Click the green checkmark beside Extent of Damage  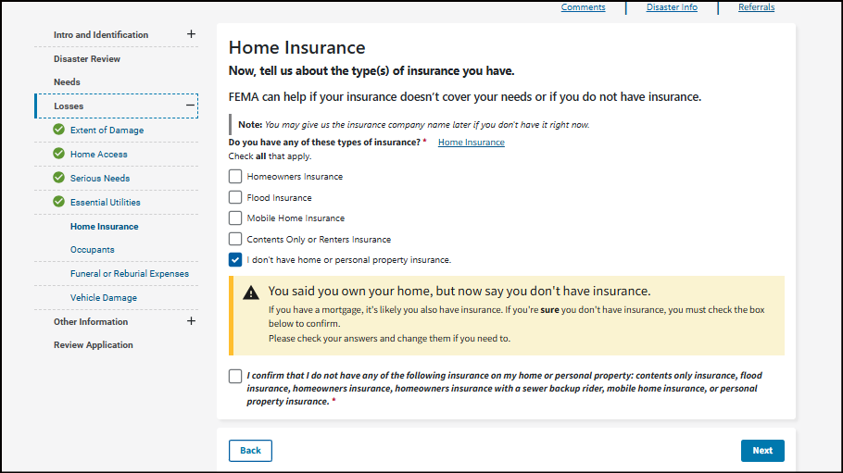click(x=58, y=130)
